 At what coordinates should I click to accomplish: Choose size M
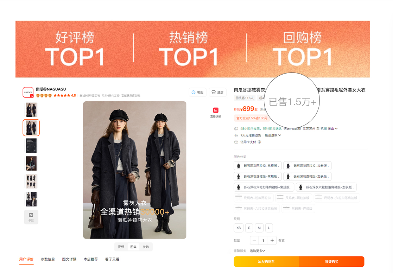[x=259, y=228]
